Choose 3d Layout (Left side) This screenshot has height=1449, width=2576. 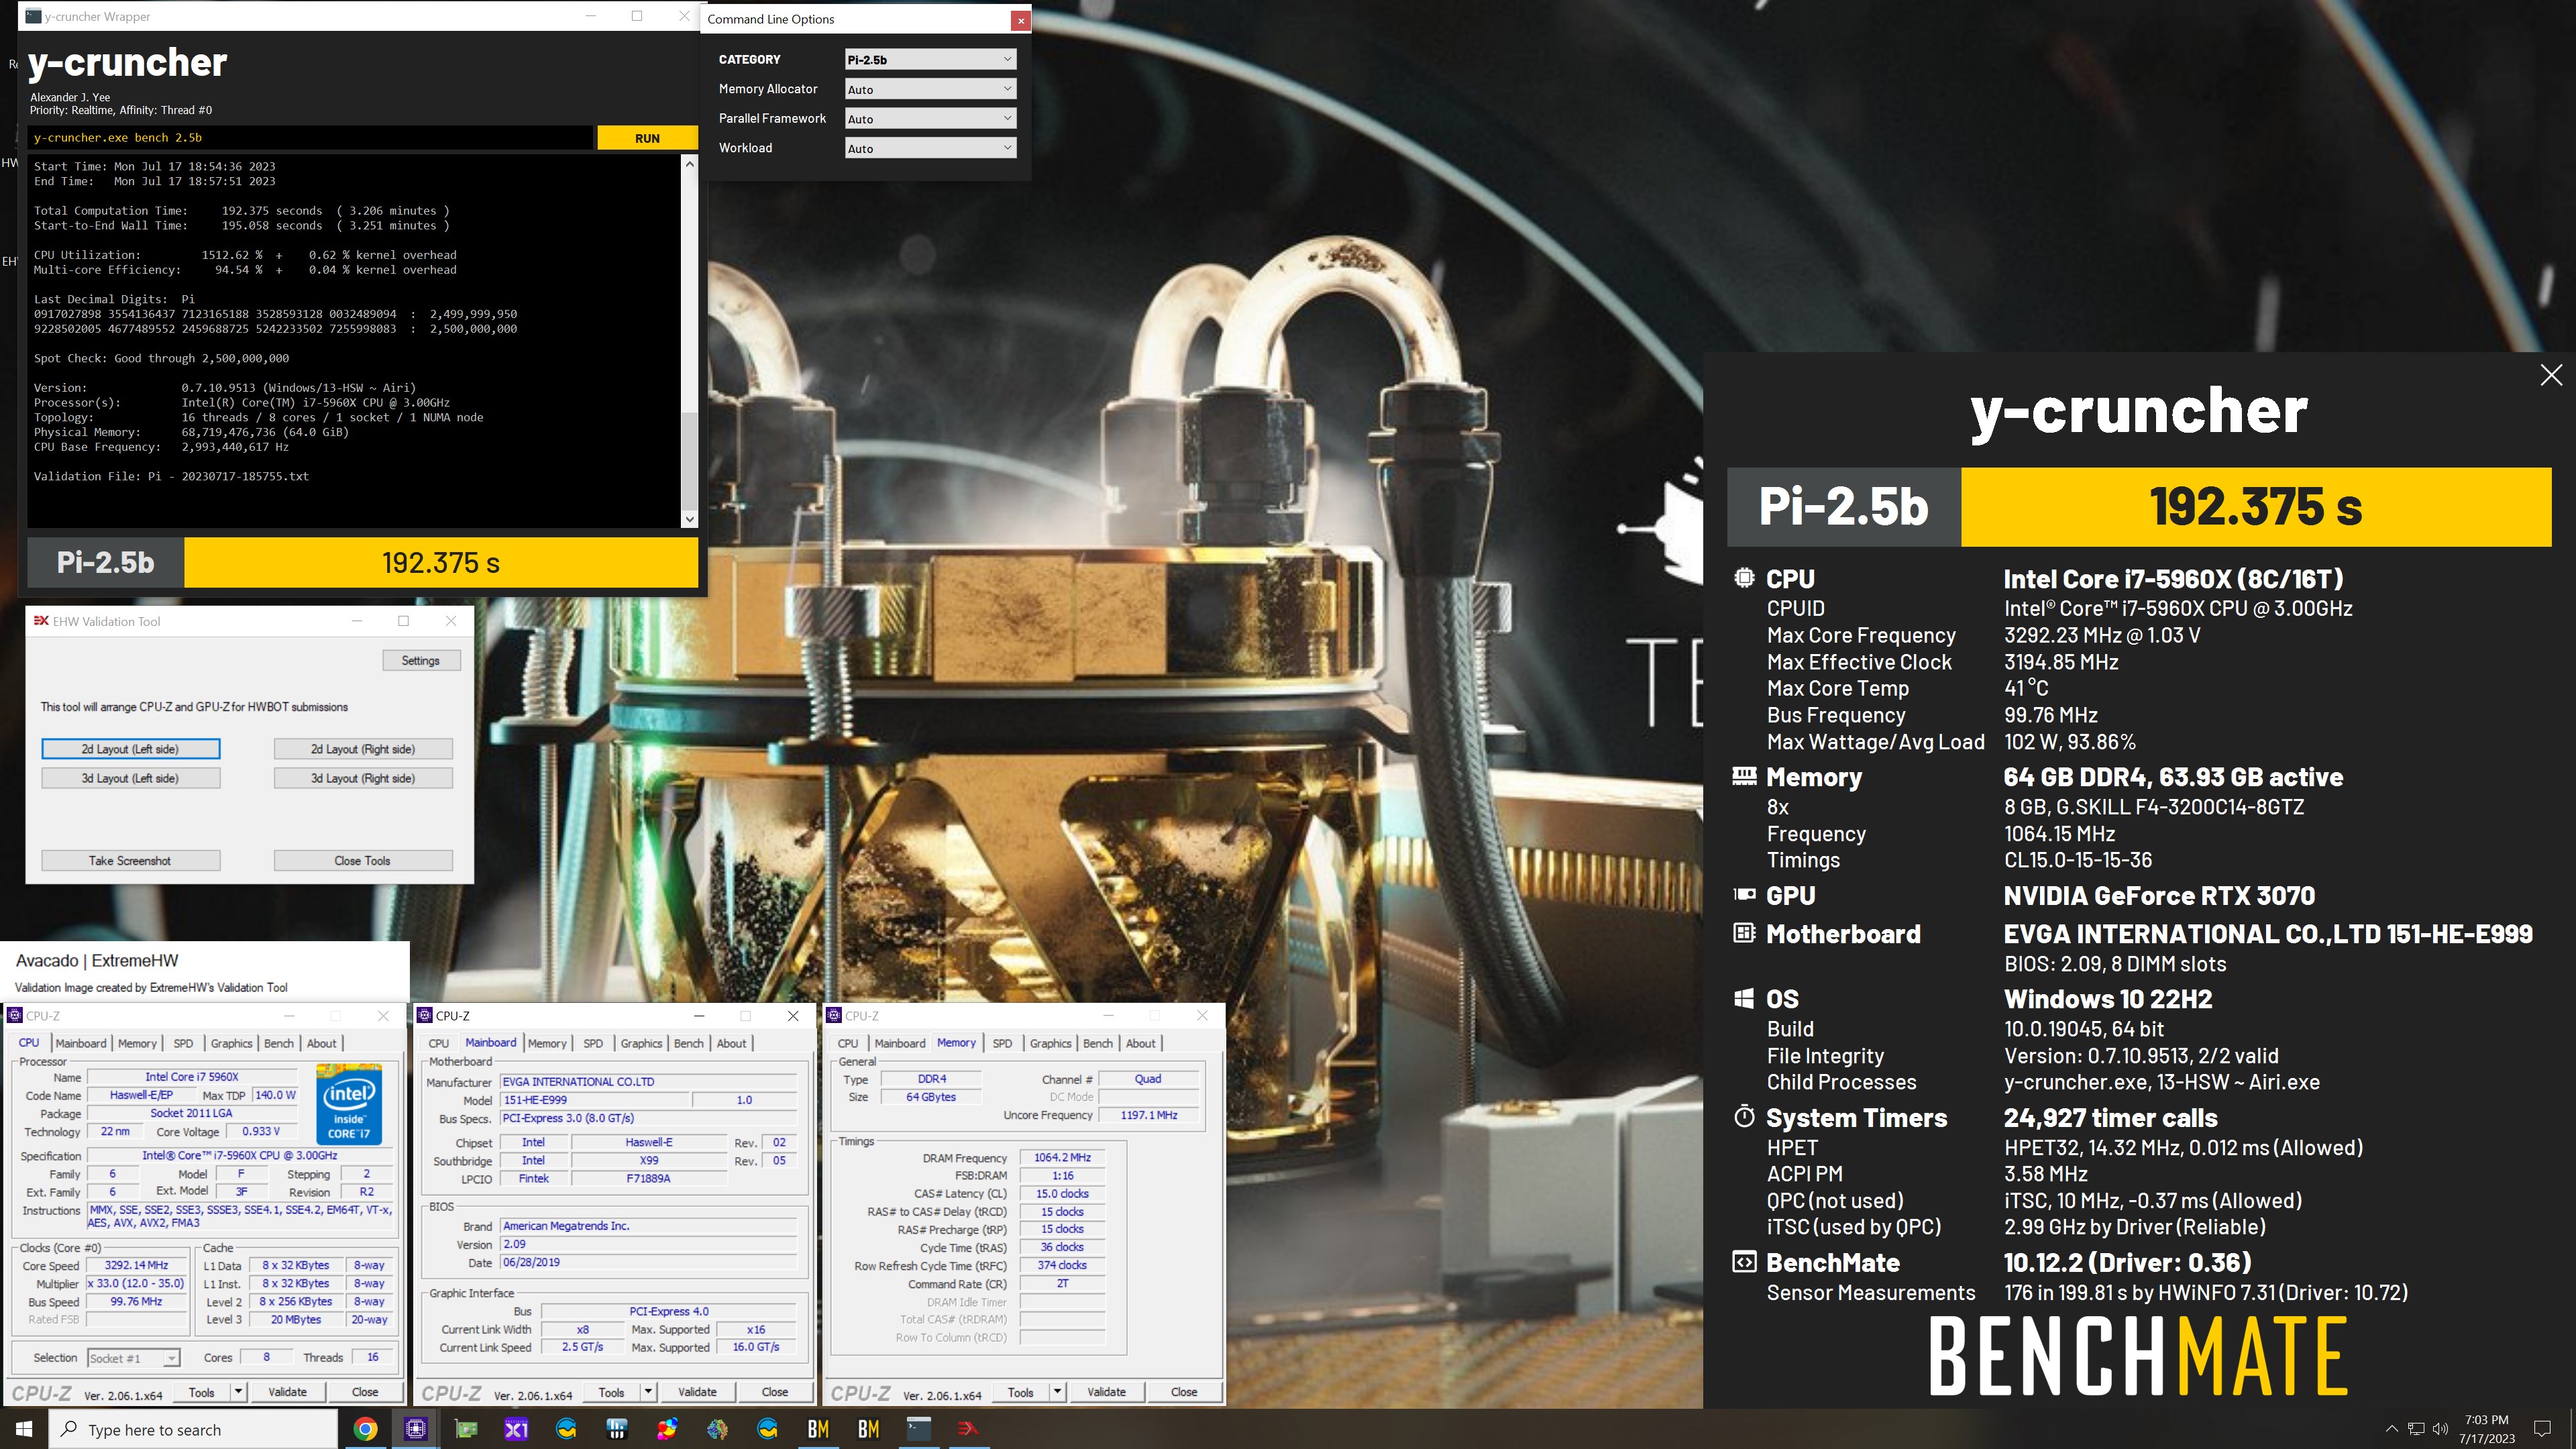(x=130, y=778)
